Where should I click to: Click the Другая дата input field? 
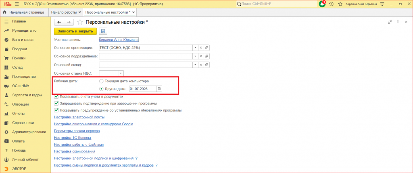[142, 89]
